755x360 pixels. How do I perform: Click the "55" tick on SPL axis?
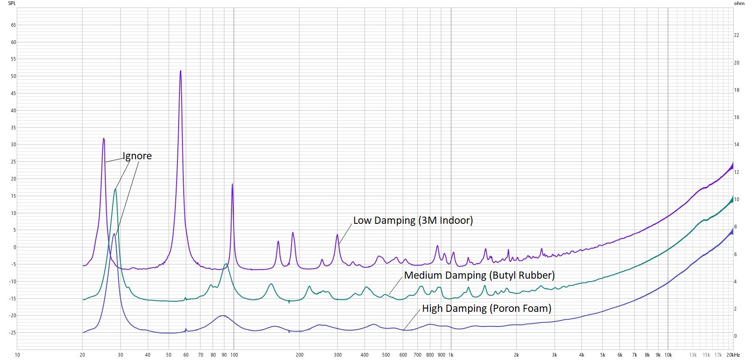pos(13,59)
